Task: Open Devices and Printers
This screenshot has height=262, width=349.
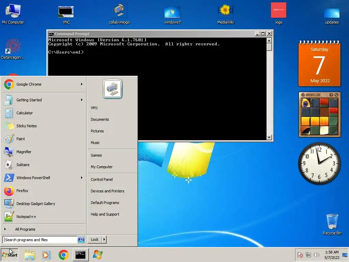Action: tap(107, 191)
